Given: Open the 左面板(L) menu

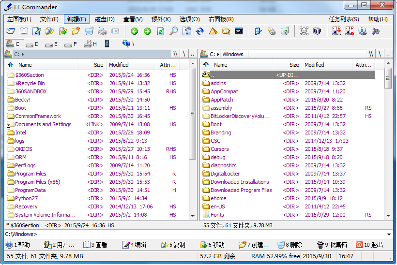Looking at the screenshot, I should (x=19, y=19).
